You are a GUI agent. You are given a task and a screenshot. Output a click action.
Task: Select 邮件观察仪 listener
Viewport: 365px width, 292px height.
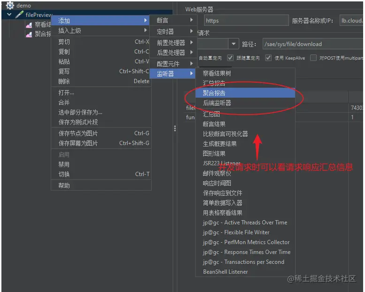click(245, 173)
